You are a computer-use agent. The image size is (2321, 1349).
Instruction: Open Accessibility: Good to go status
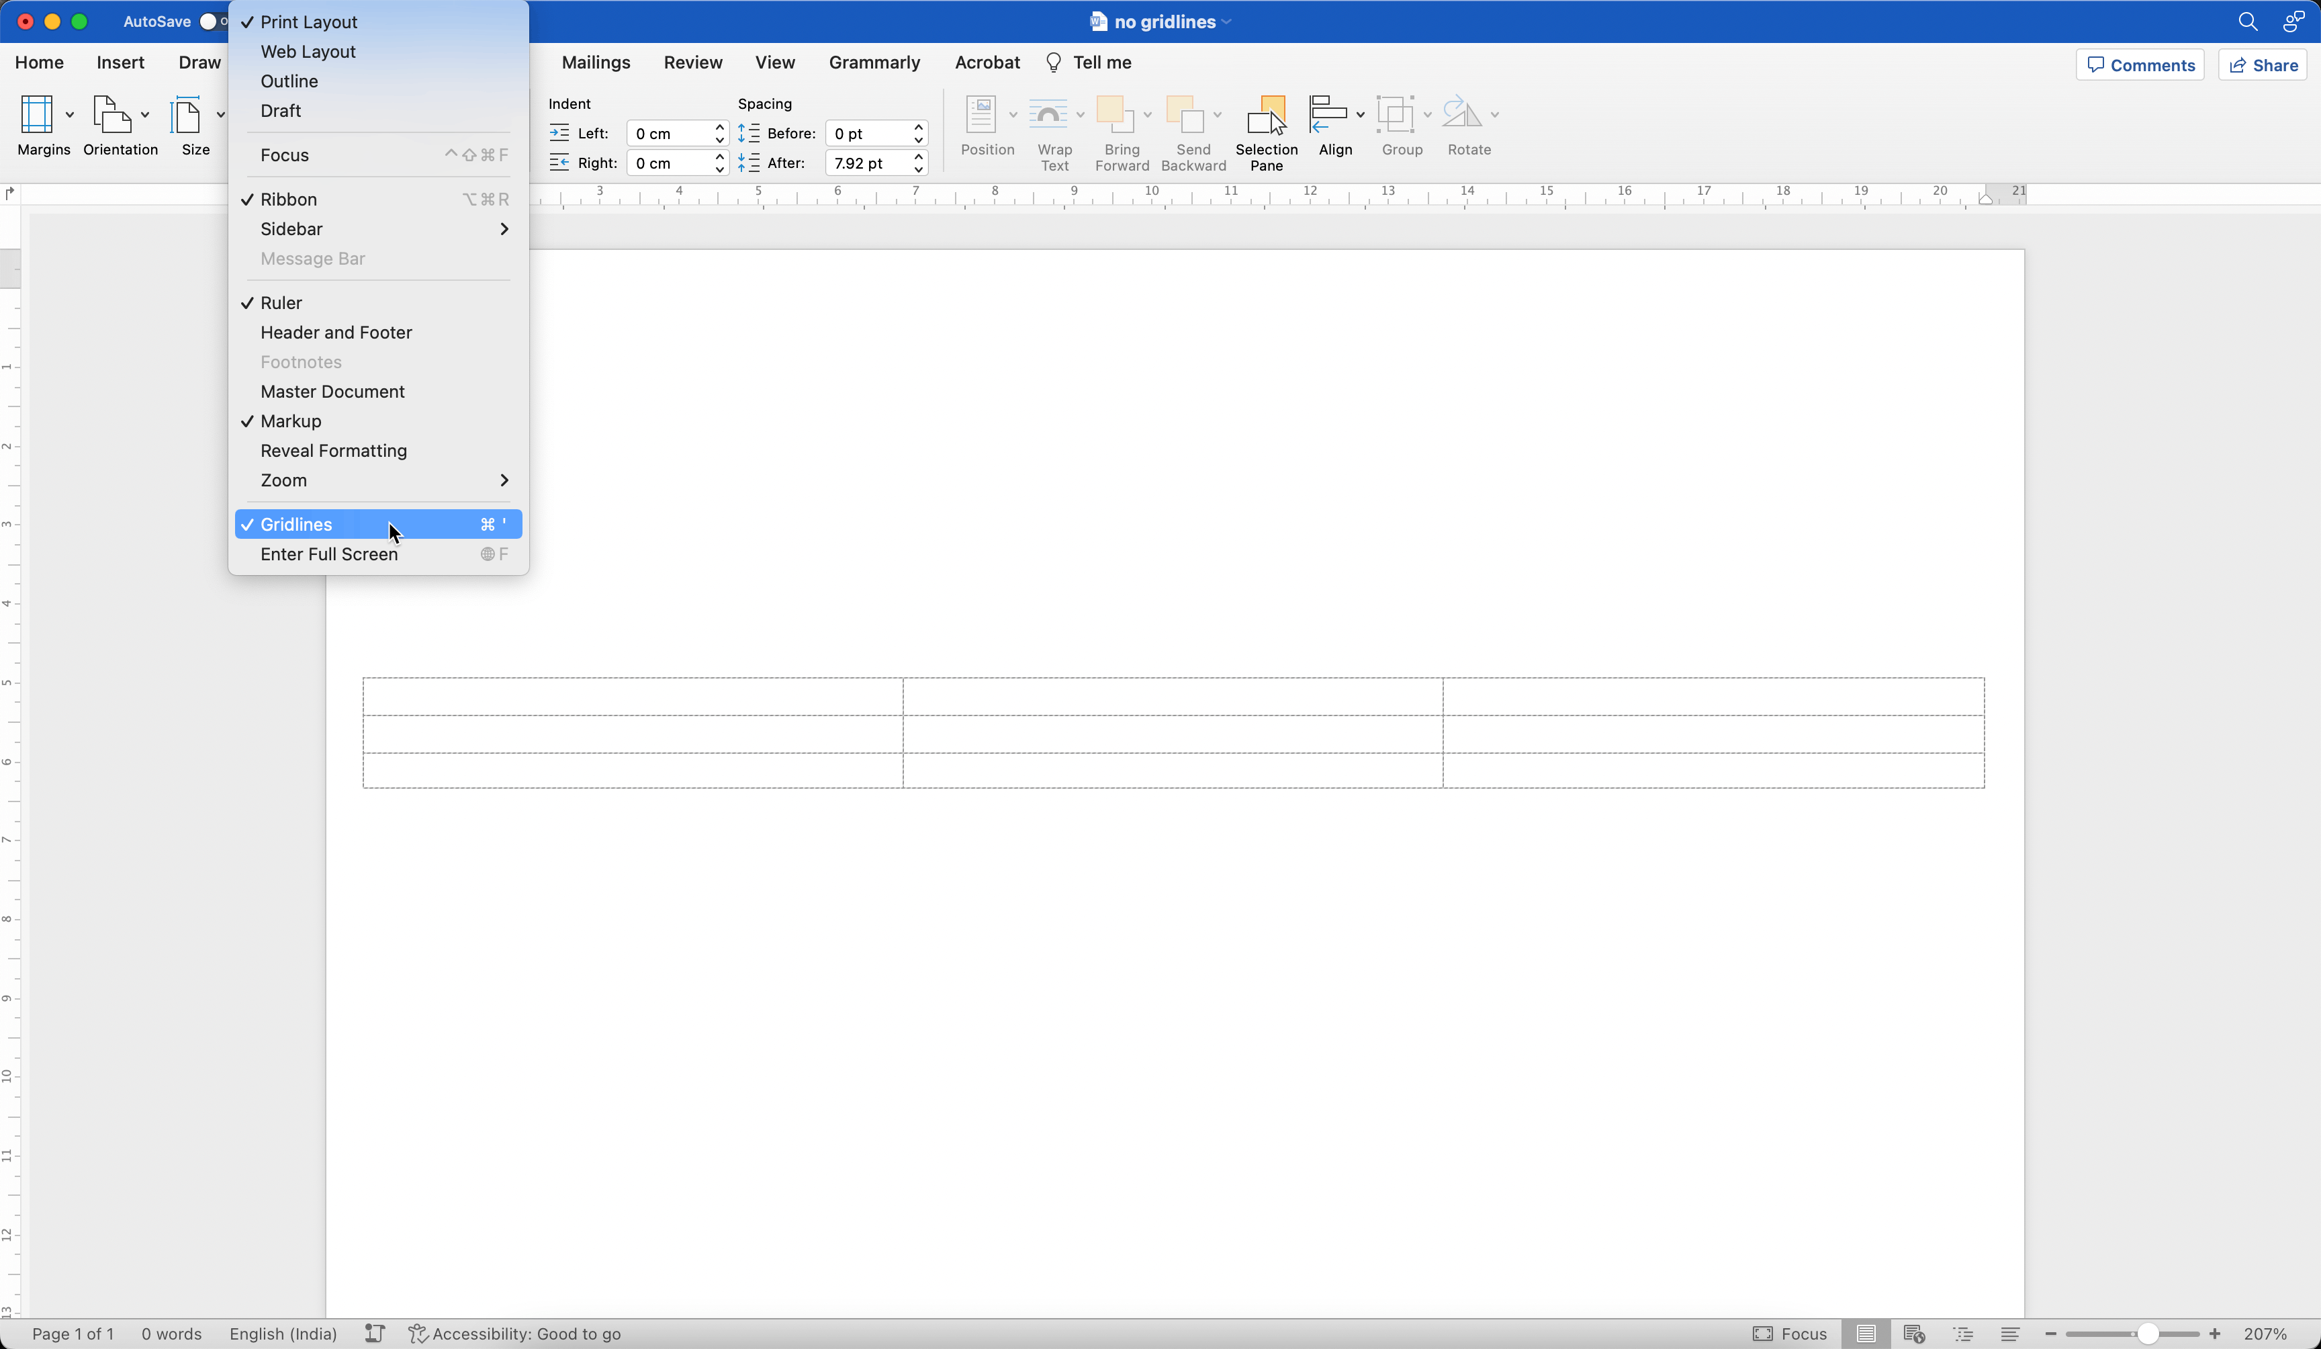point(515,1334)
